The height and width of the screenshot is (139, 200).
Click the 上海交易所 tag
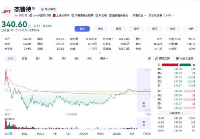pyautogui.click(x=61, y=16)
